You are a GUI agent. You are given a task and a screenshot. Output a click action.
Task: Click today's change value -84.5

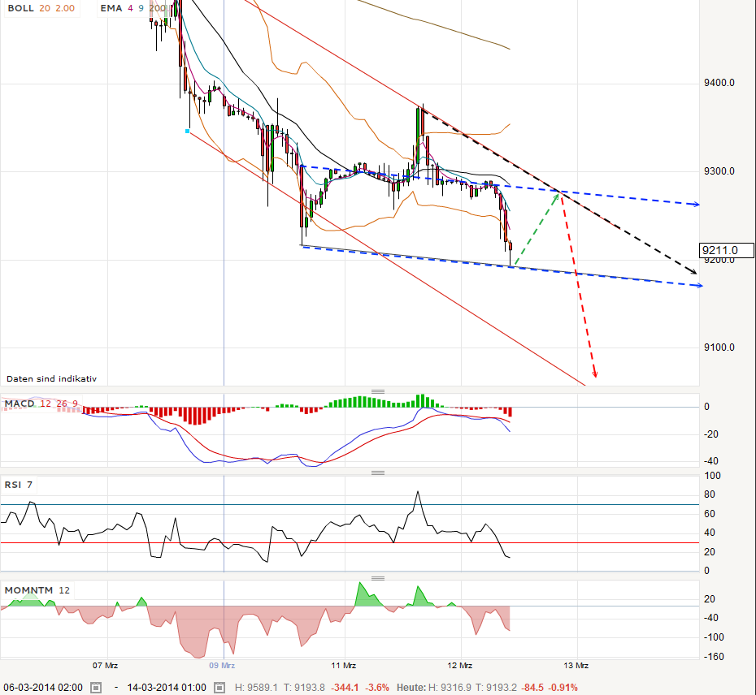tap(533, 688)
